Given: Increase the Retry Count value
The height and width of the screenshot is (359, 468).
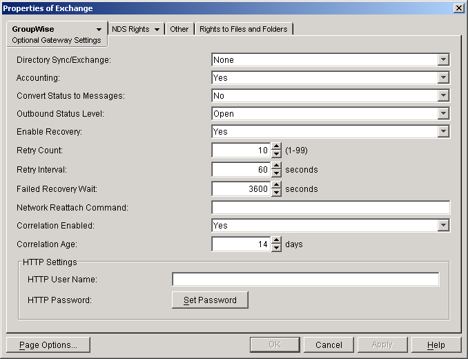Looking at the screenshot, I should pyautogui.click(x=276, y=146).
